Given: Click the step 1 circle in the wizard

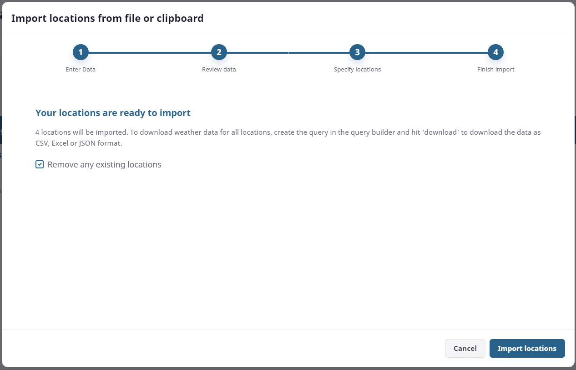Looking at the screenshot, I should pos(81,52).
